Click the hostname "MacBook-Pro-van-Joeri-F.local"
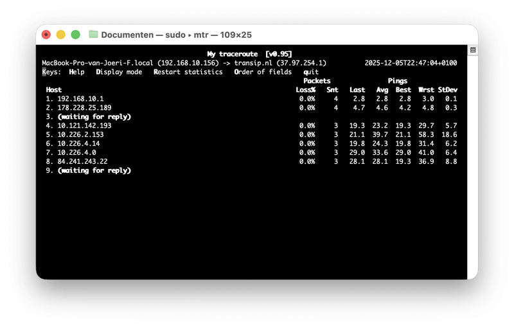This screenshot has height=327, width=514. coord(98,63)
